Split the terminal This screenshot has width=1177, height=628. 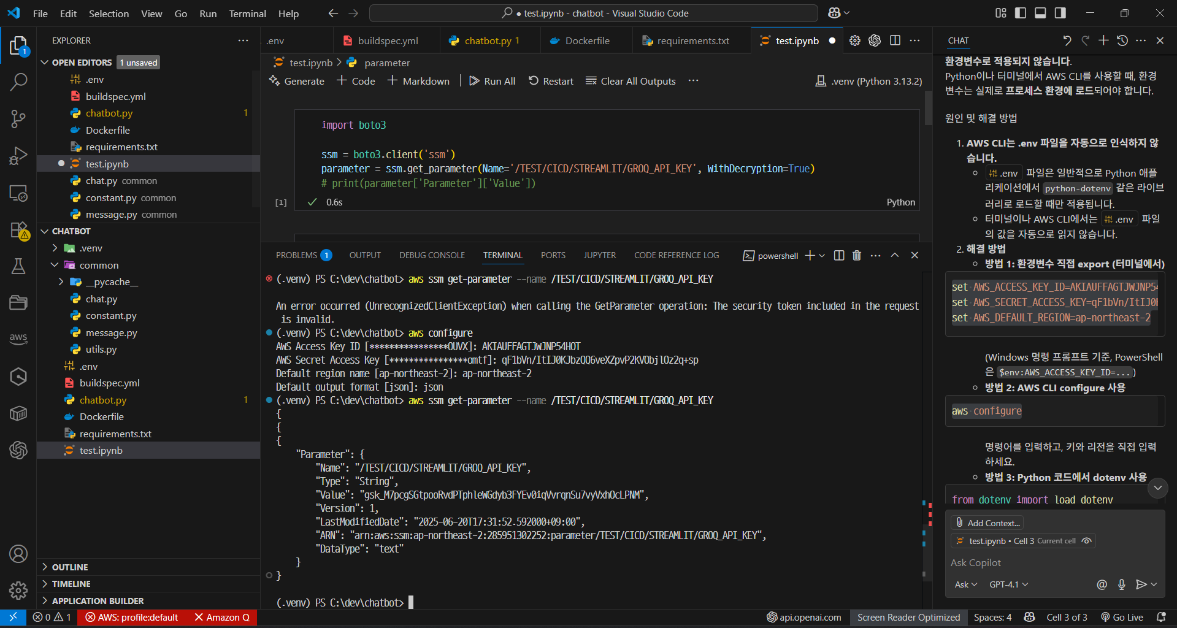(839, 255)
